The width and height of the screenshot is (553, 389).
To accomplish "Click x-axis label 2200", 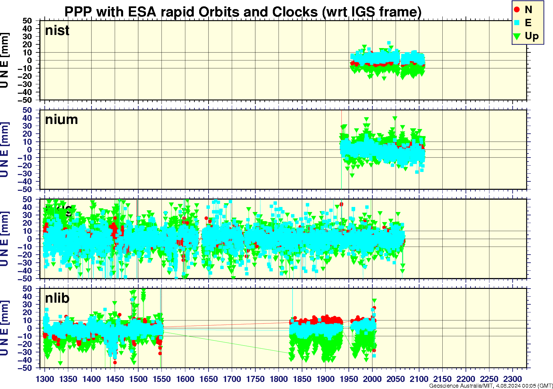I will (x=466, y=379).
